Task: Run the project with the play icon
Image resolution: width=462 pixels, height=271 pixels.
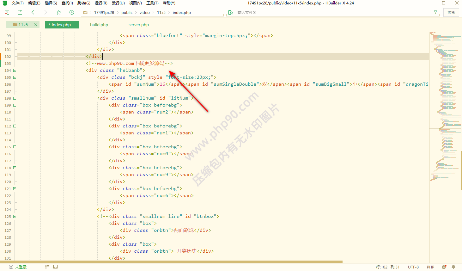Action: tap(72, 12)
